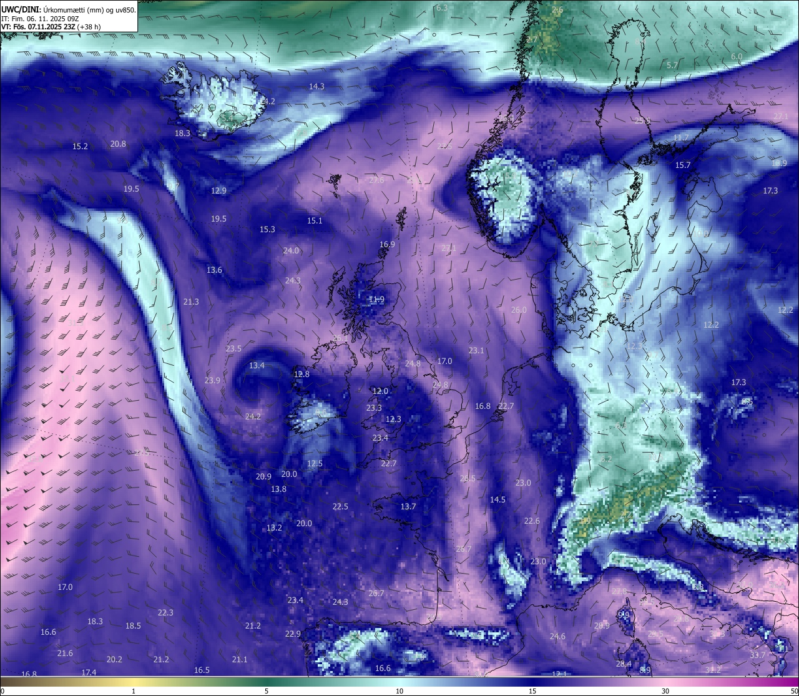Image resolution: width=799 pixels, height=696 pixels.
Task: Click the 12.3 value label
Action: click(393, 419)
